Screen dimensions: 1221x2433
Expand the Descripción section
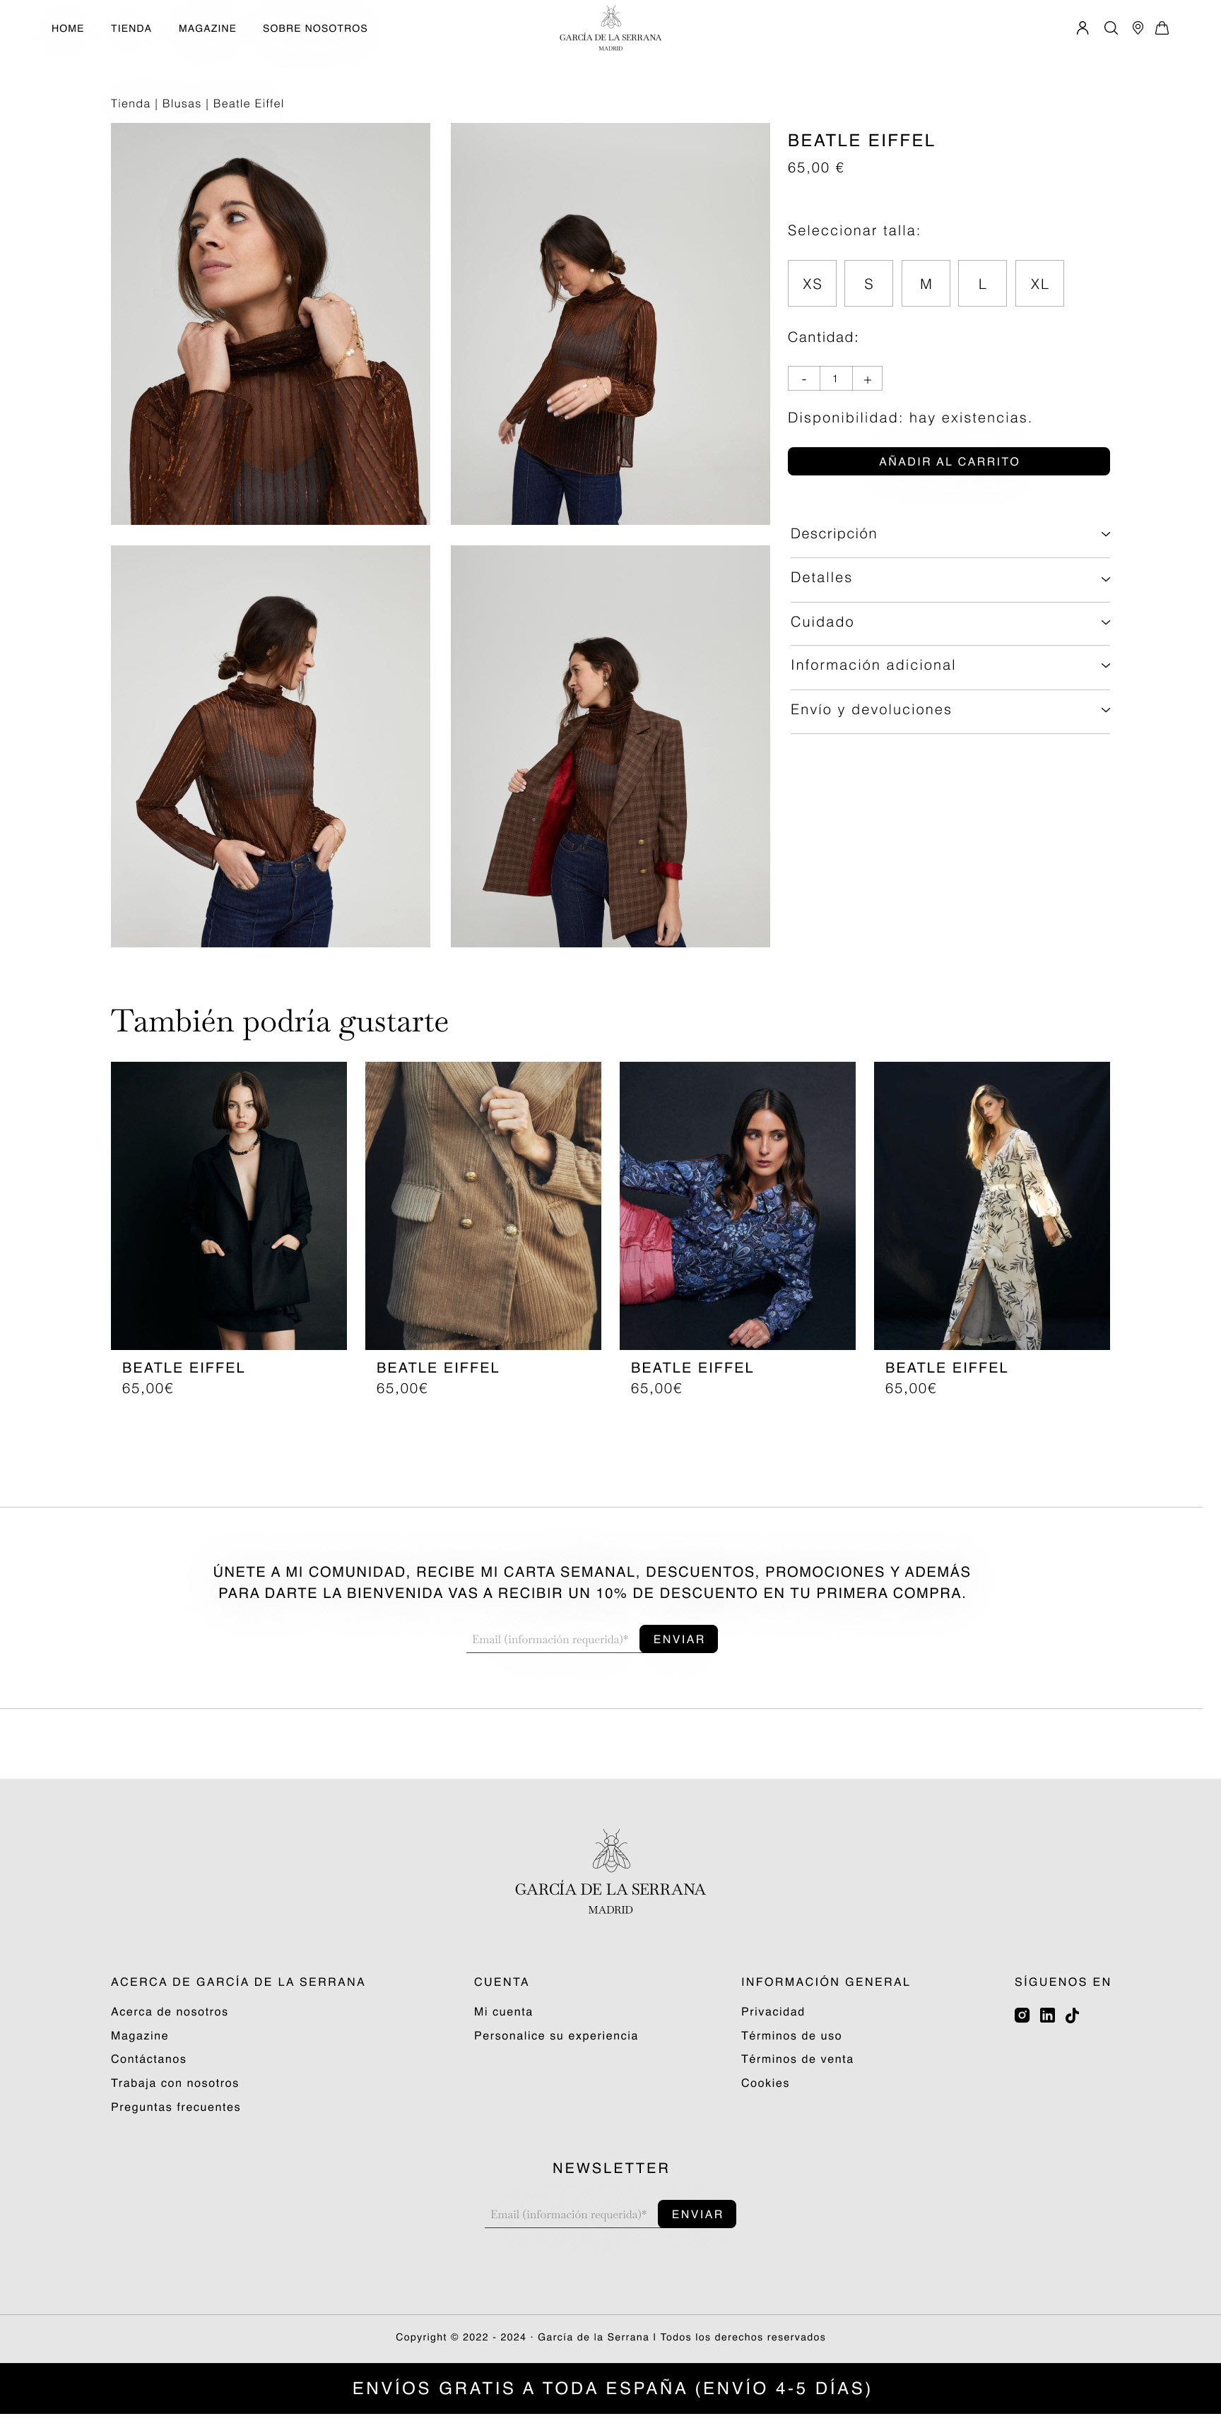tap(950, 535)
